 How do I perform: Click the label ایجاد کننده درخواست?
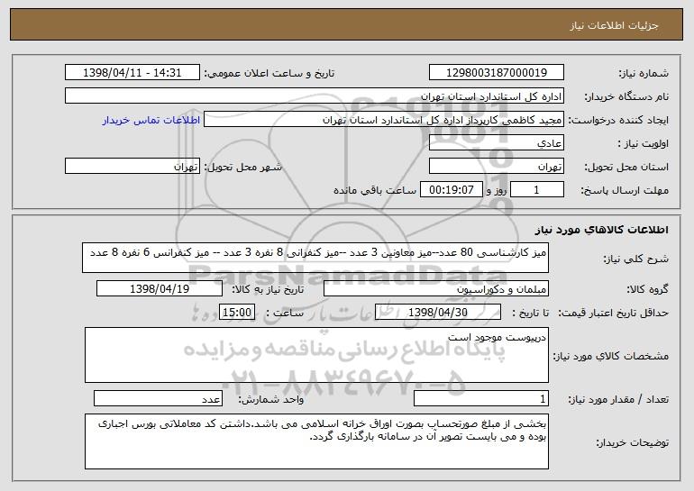point(618,120)
